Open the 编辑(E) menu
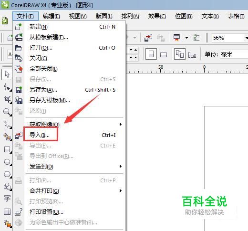Viewport: 248px width, 231px height. (51, 16)
